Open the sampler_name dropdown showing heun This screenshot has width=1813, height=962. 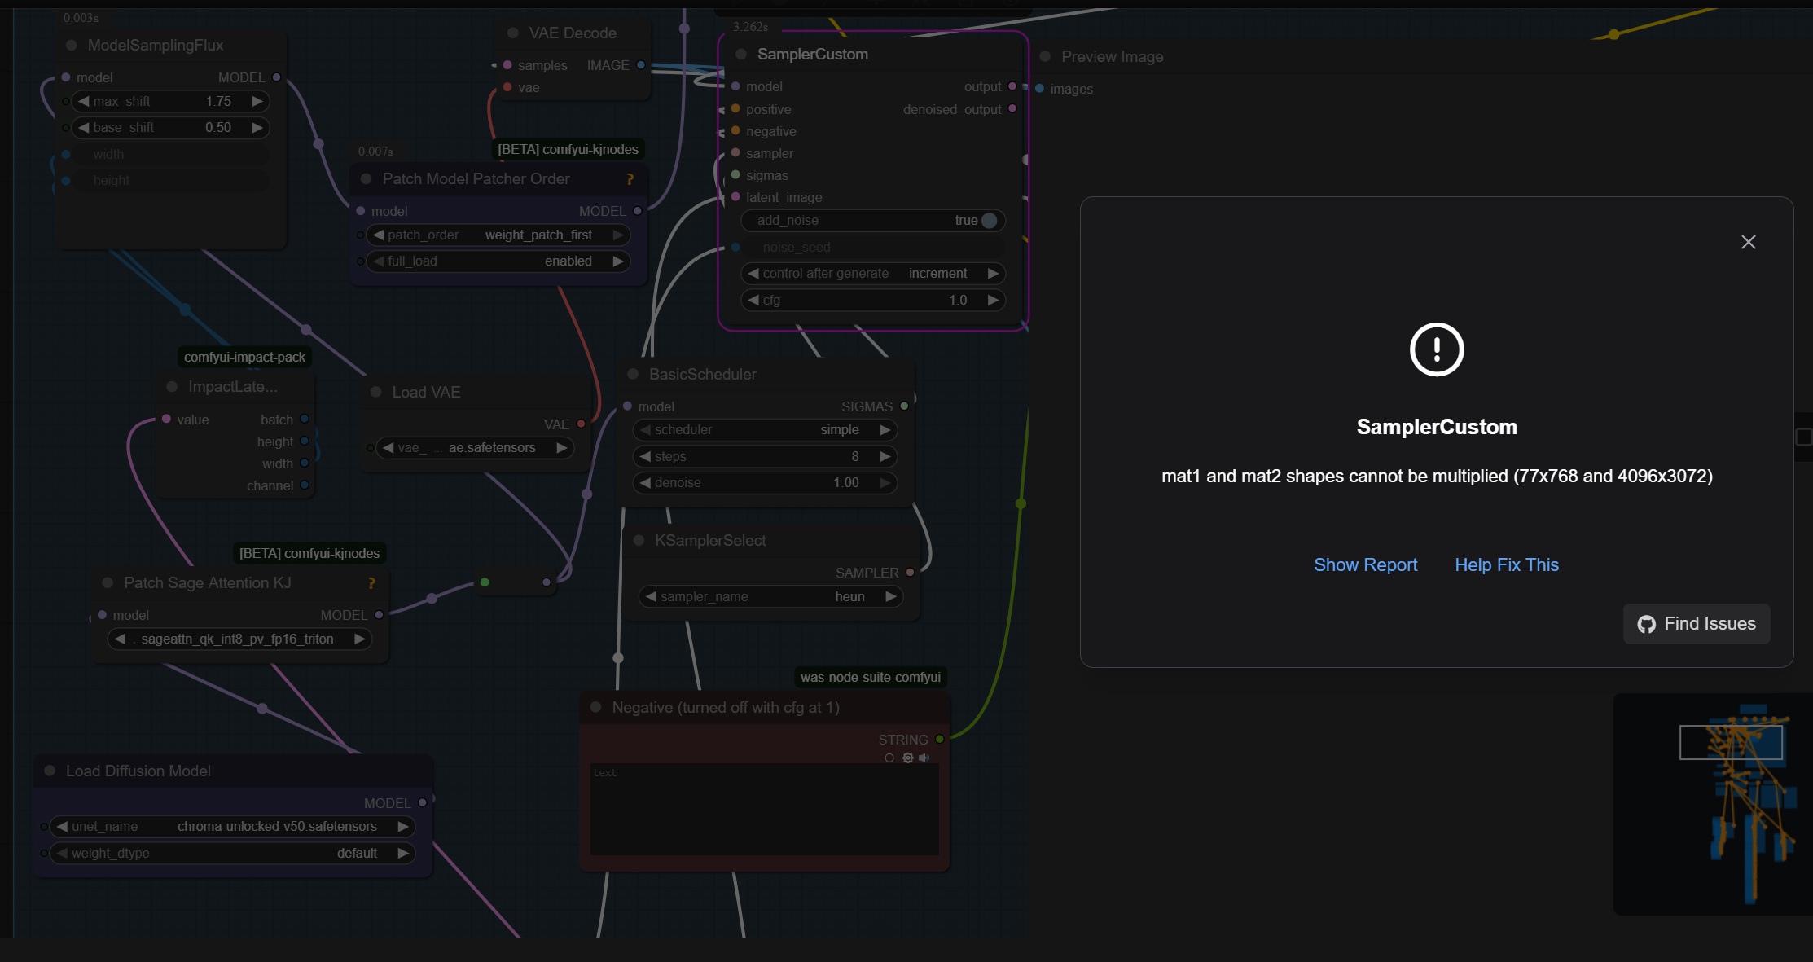pyautogui.click(x=770, y=597)
